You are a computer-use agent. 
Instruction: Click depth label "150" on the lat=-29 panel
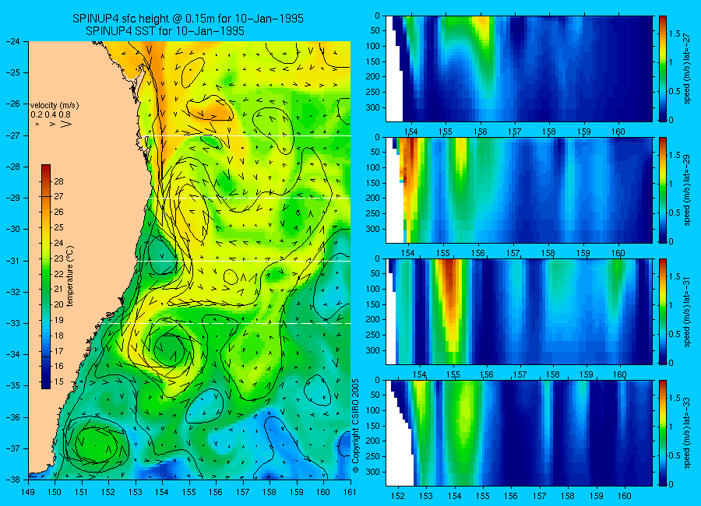pyautogui.click(x=373, y=183)
